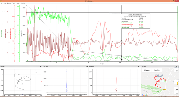Open the Track menu
Screen dimensions: 179x97
coord(18,3)
